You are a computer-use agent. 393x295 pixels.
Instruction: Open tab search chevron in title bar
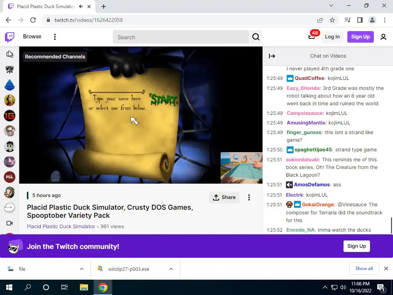(x=331, y=5)
